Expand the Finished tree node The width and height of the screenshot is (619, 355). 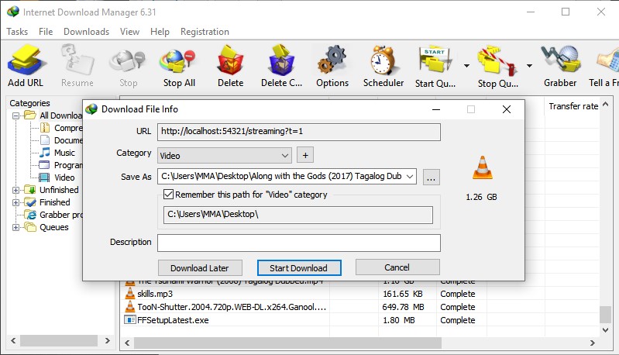click(15, 202)
